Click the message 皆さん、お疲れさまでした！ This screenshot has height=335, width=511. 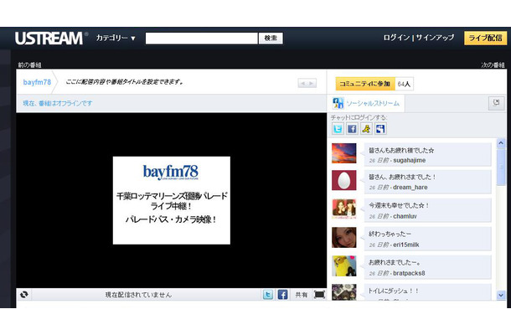coord(402,178)
